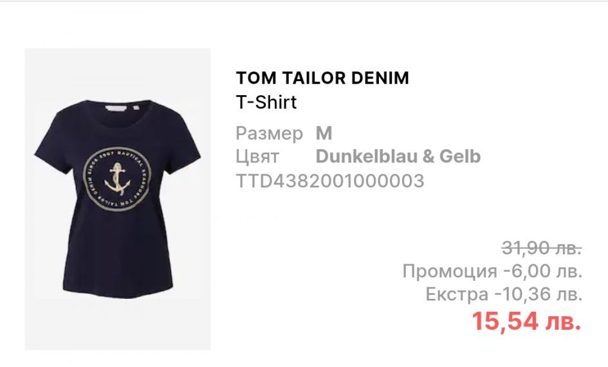608x367 pixels.
Task: Click the size value M
Action: pyautogui.click(x=324, y=133)
